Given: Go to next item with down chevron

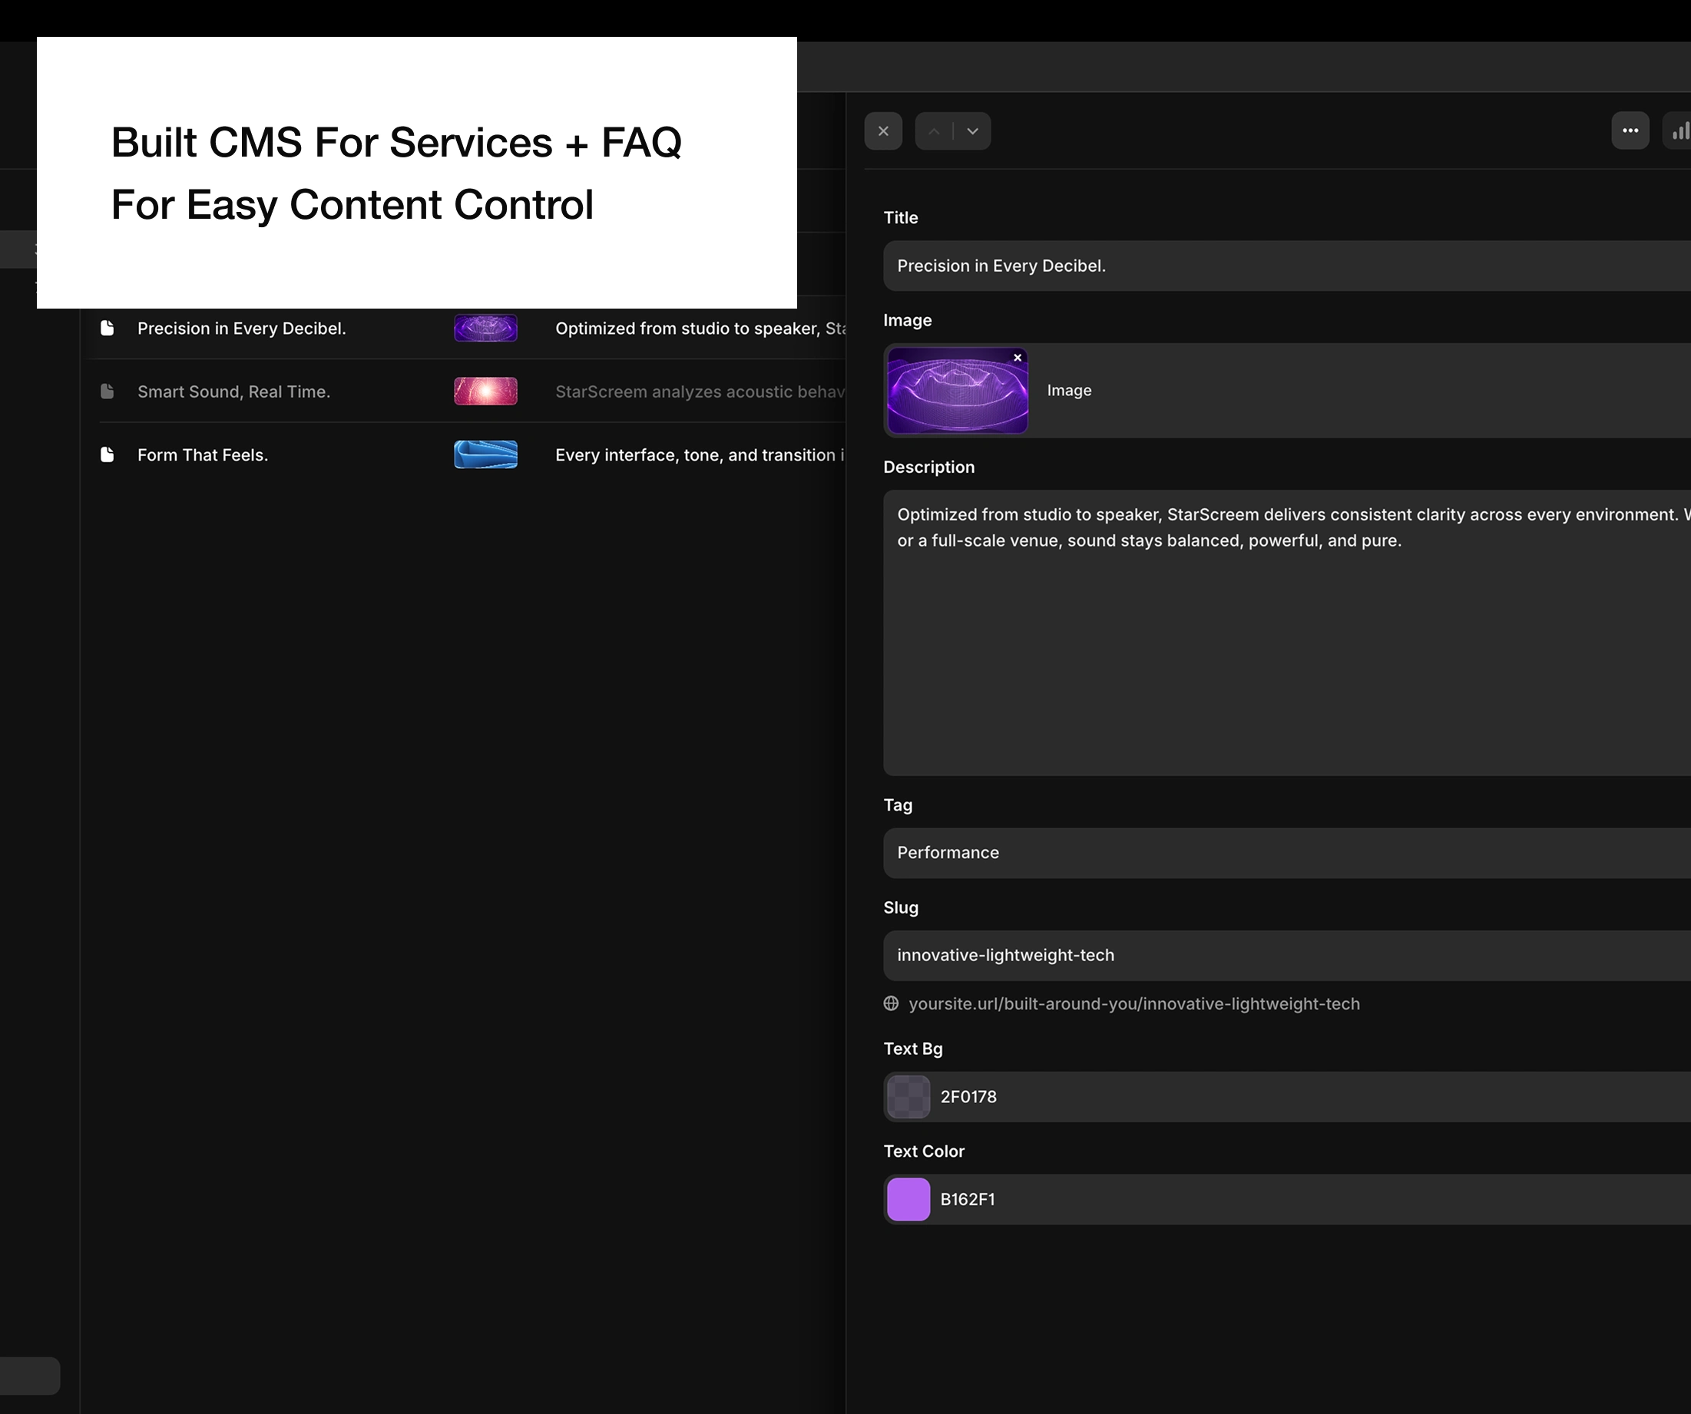Looking at the screenshot, I should pos(972,131).
